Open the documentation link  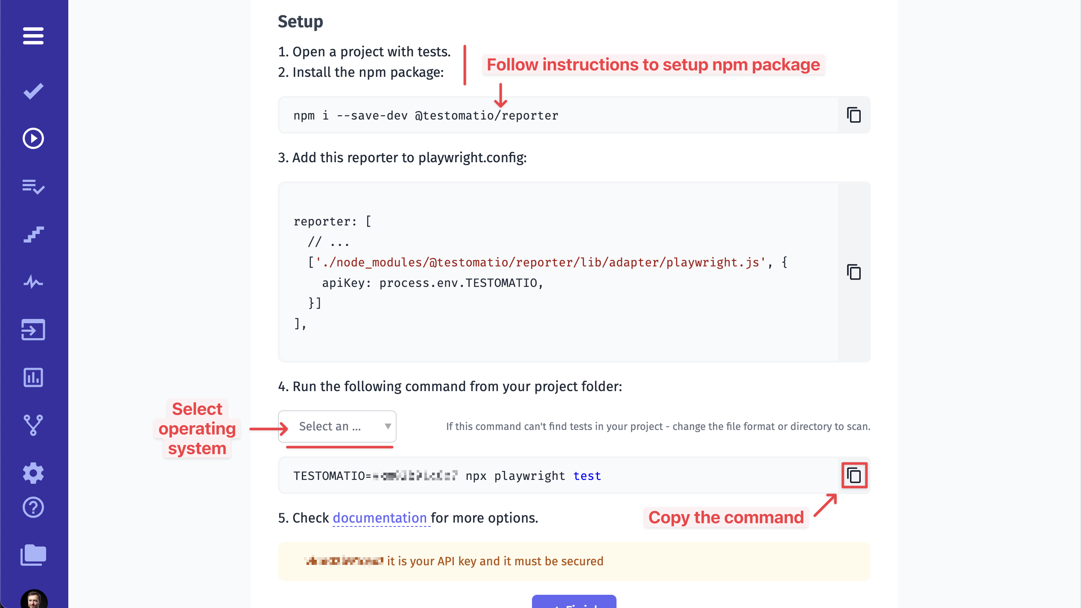[x=380, y=517]
